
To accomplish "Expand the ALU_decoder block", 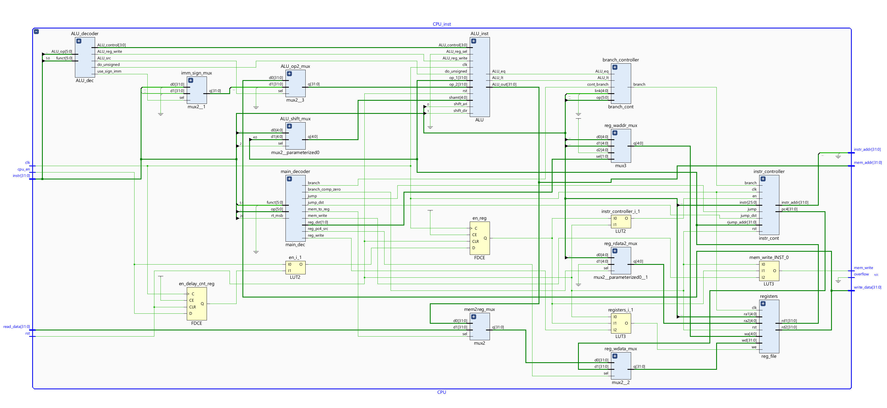I will coord(79,41).
